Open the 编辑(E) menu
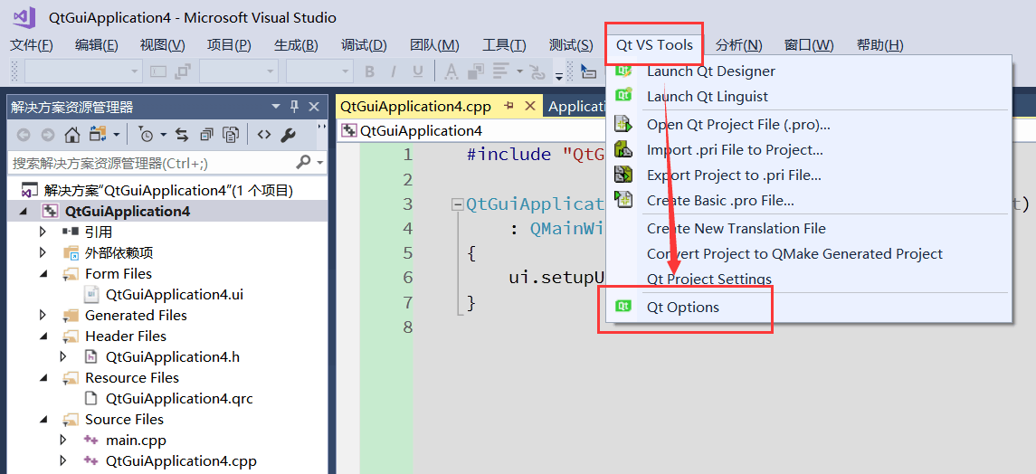Image resolution: width=1036 pixels, height=474 pixels. point(97,45)
